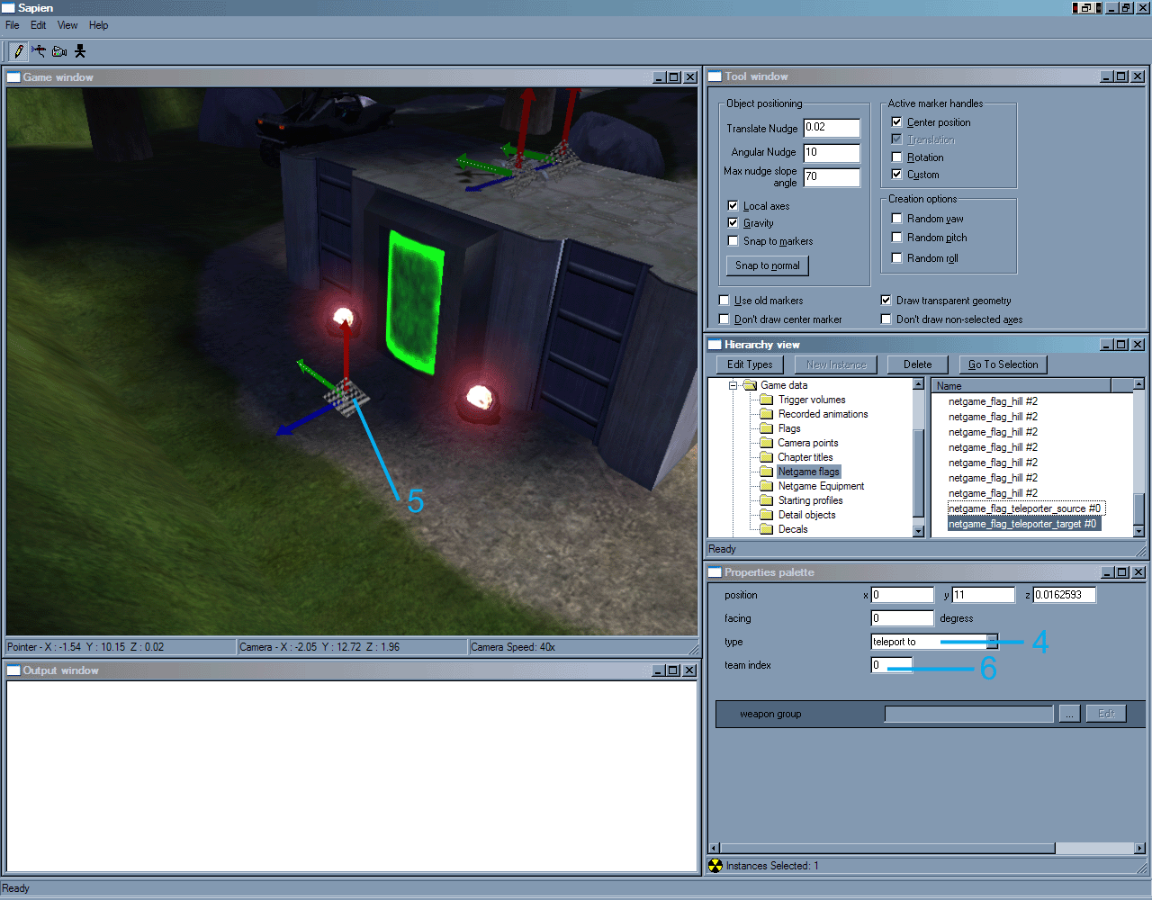Toggle the Custom marker handle checkbox
The width and height of the screenshot is (1152, 900).
tap(896, 175)
